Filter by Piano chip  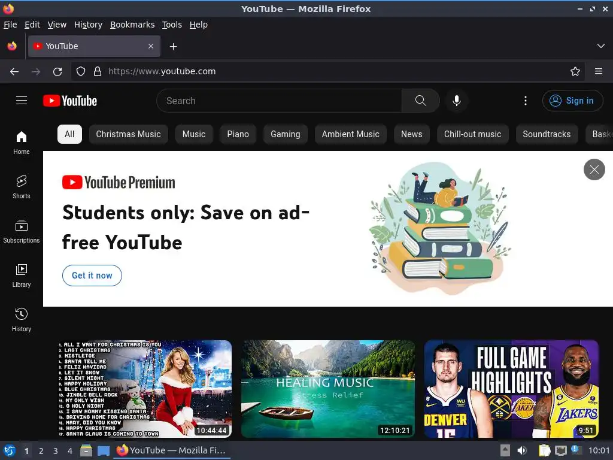coord(238,134)
